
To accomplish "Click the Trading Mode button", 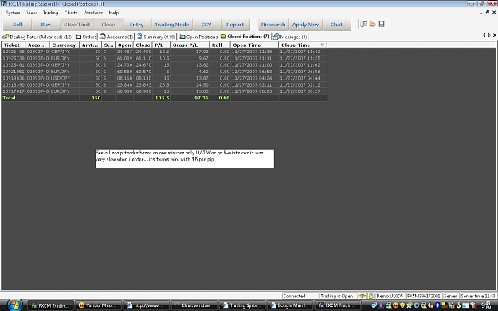I will click(172, 25).
